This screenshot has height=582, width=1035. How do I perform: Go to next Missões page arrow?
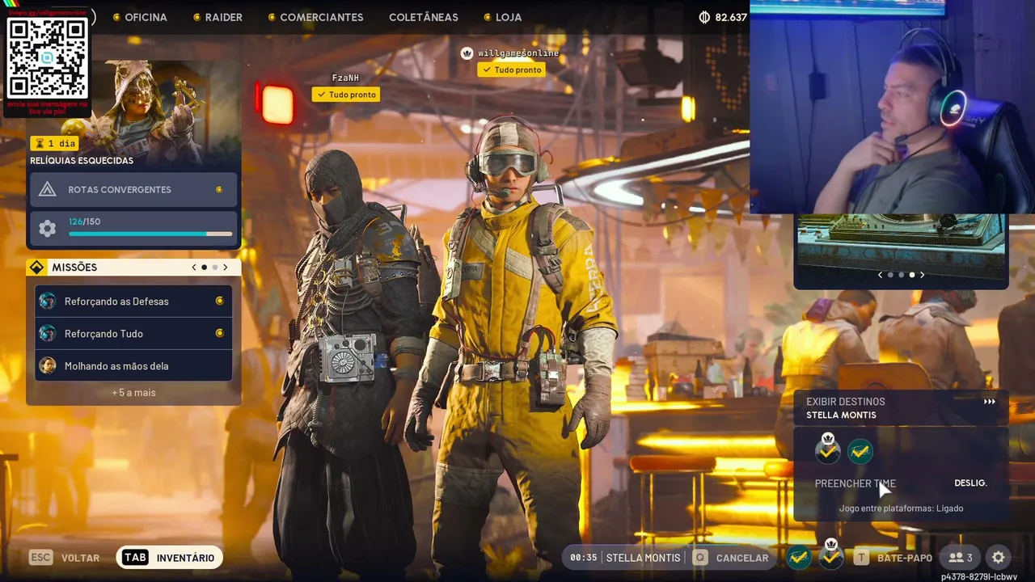coord(225,268)
